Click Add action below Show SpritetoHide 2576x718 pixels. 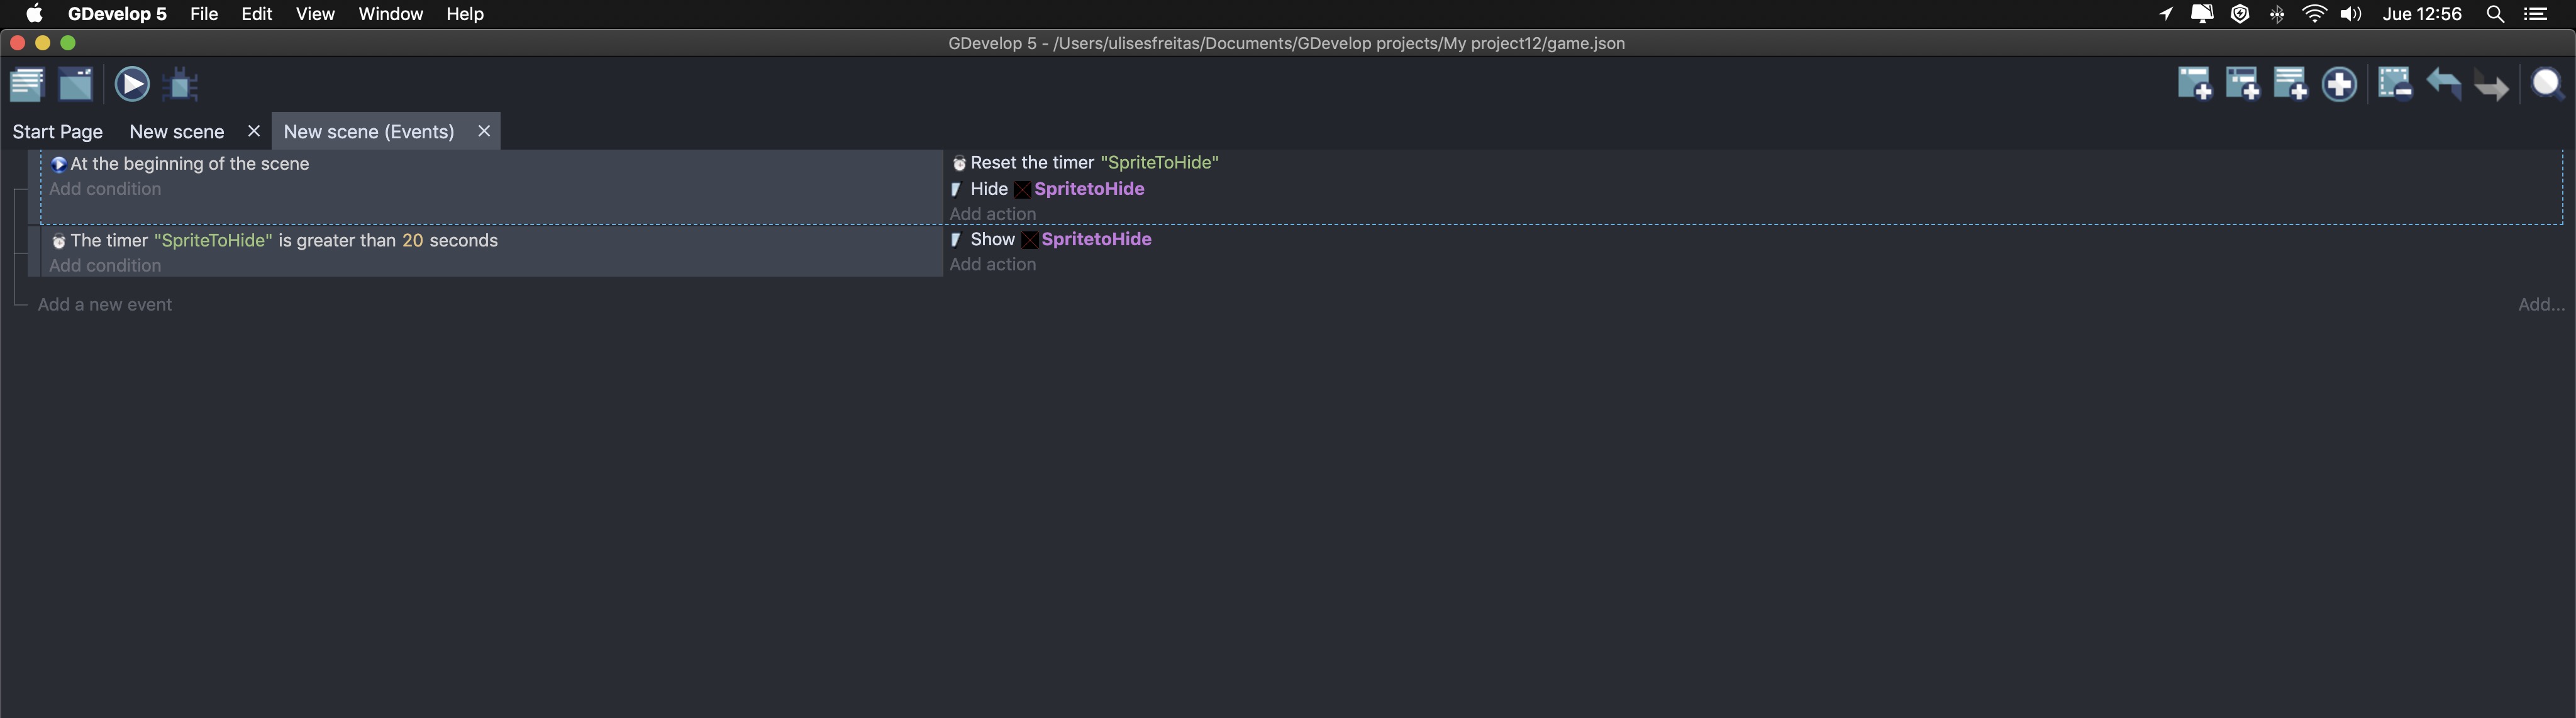[x=993, y=265]
